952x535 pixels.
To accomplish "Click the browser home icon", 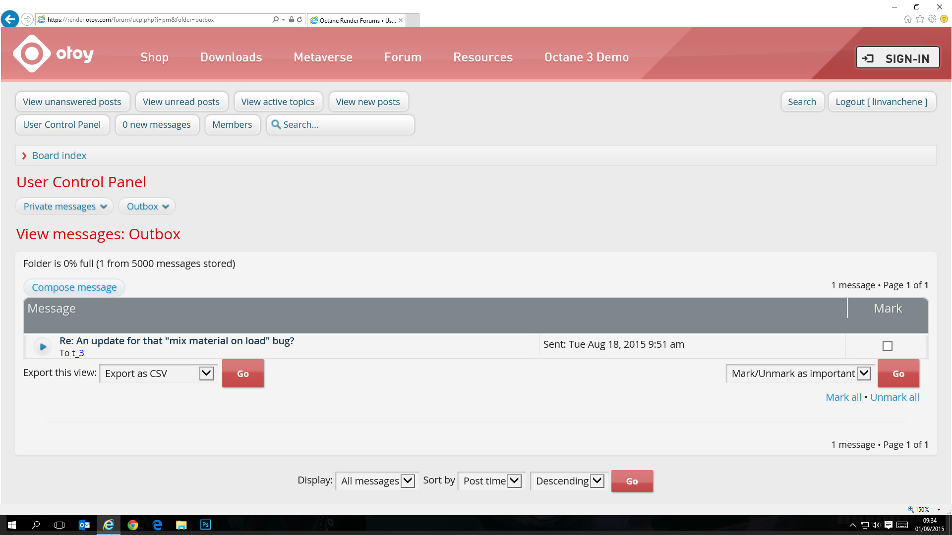I will point(907,19).
